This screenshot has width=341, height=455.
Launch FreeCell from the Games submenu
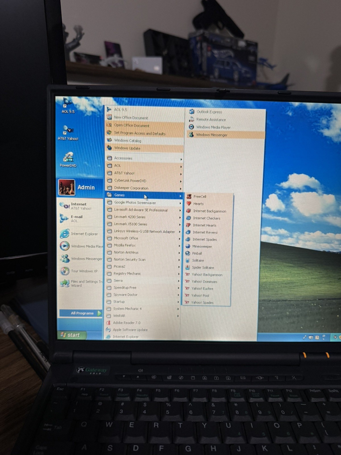(209, 197)
